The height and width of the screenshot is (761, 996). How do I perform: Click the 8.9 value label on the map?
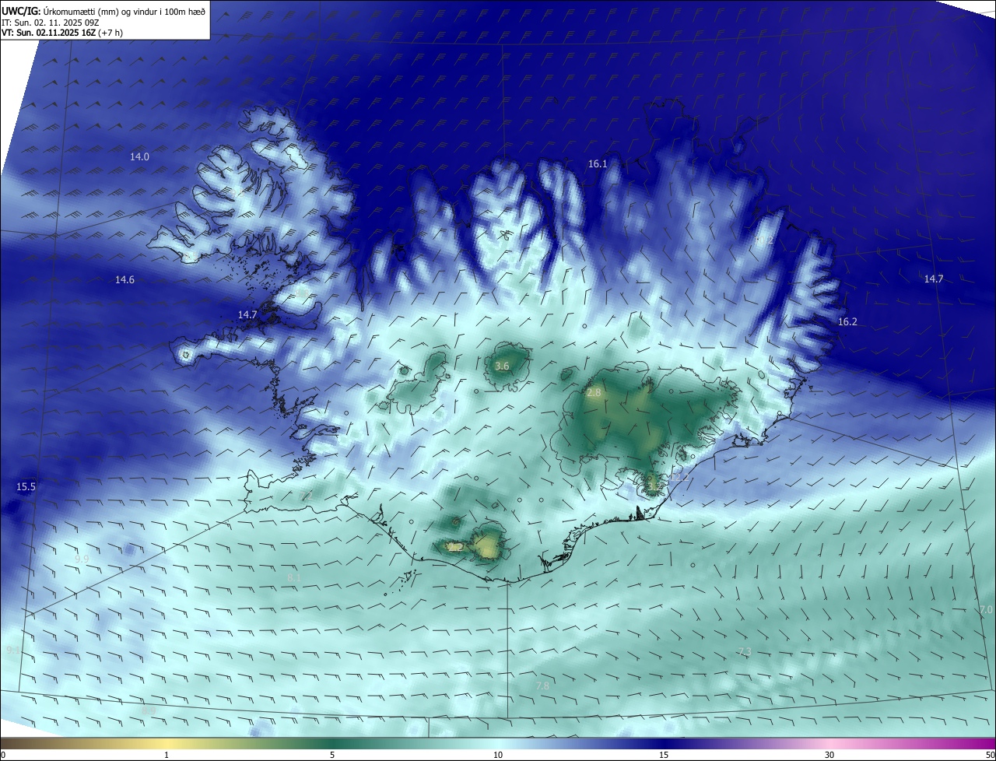pos(149,710)
